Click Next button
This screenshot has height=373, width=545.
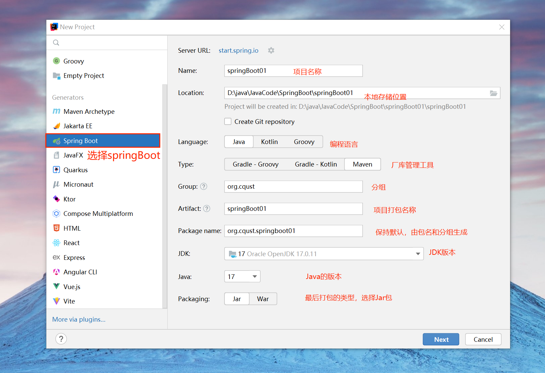tap(441, 339)
